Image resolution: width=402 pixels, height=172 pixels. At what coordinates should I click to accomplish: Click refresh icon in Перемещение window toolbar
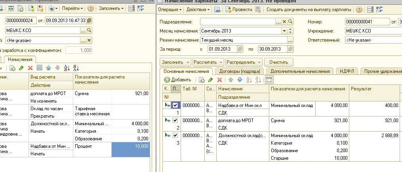11,8
